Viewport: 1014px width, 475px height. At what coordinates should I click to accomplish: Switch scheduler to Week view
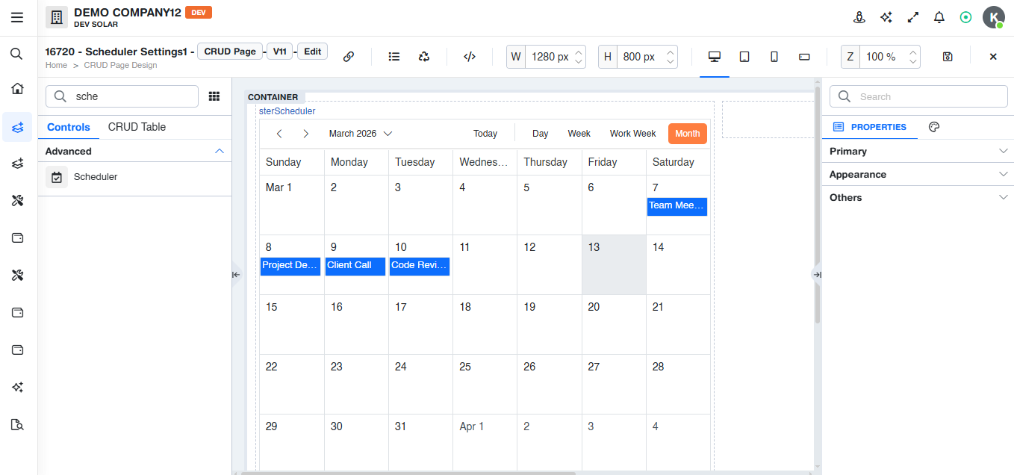(579, 134)
